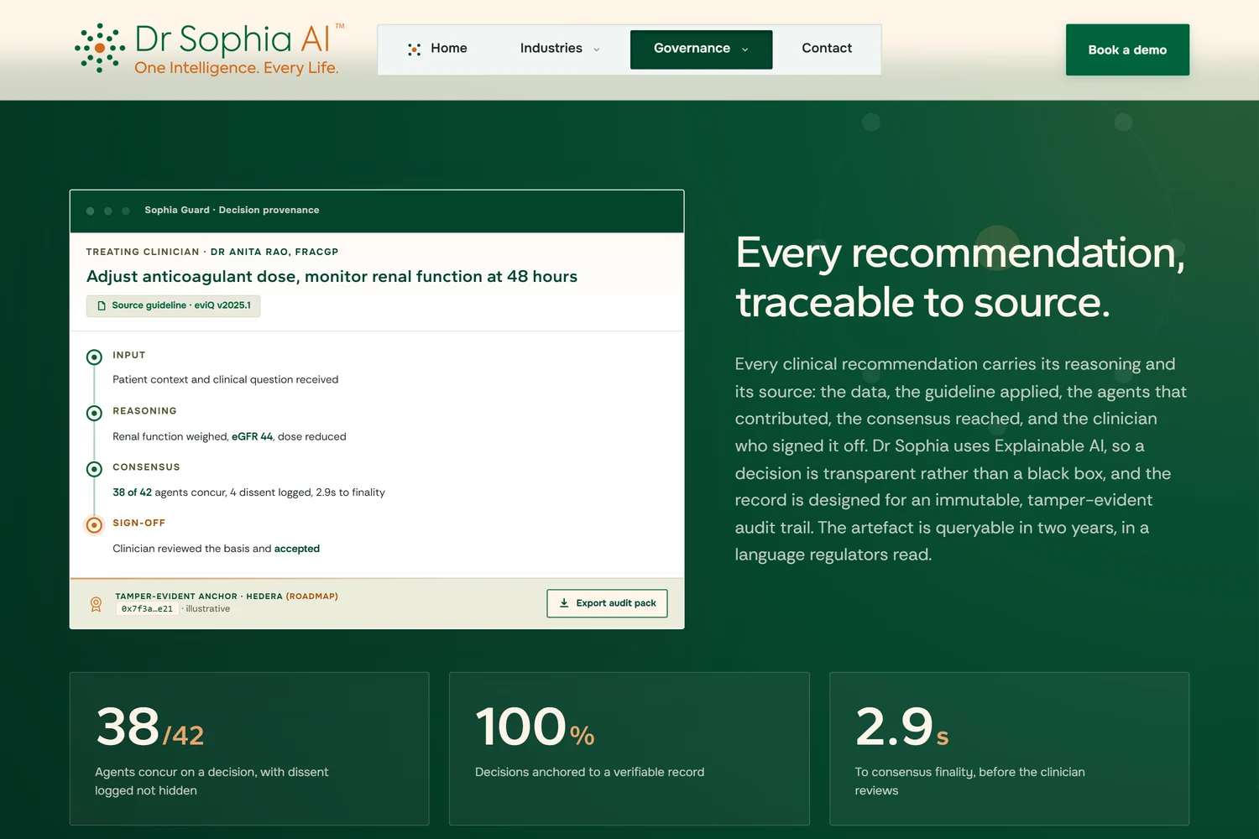This screenshot has height=839, width=1259.
Task: Click the tamper-evident anchor badge icon
Action: [x=96, y=604]
